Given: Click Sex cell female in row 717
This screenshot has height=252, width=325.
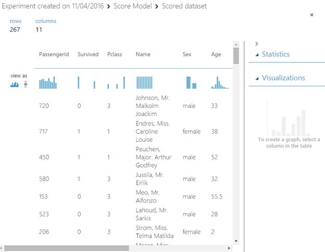Looking at the screenshot, I should (x=192, y=132).
